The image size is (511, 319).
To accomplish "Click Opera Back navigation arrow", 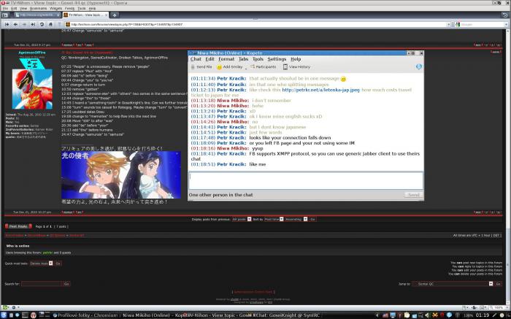I will 15,24.
